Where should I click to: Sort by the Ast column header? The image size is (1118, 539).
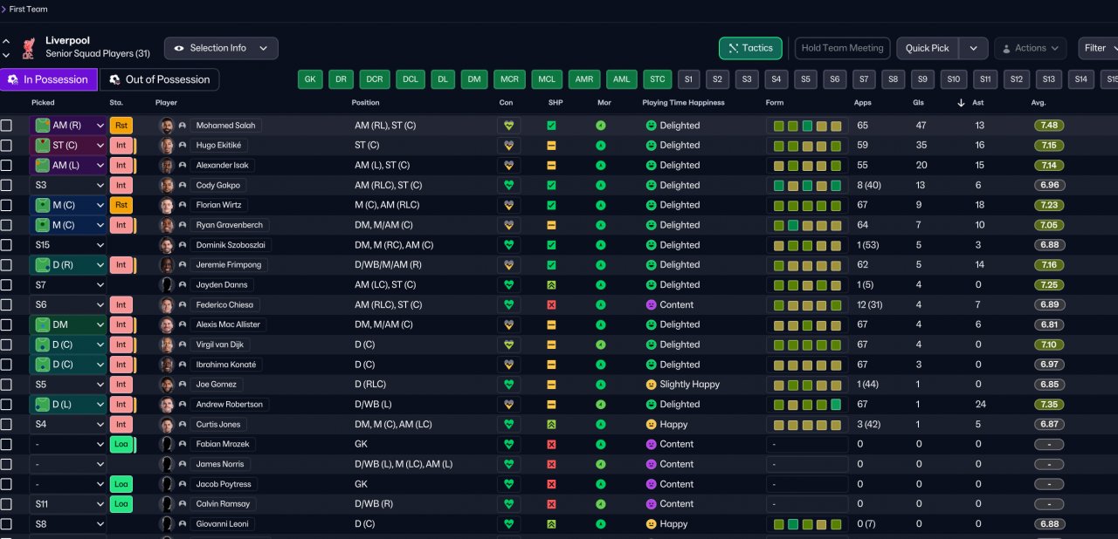point(978,103)
